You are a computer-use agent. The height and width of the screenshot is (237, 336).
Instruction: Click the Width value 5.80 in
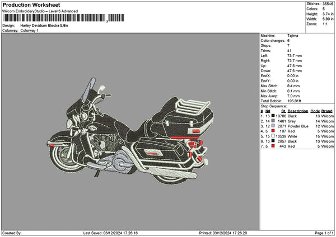(328, 19)
